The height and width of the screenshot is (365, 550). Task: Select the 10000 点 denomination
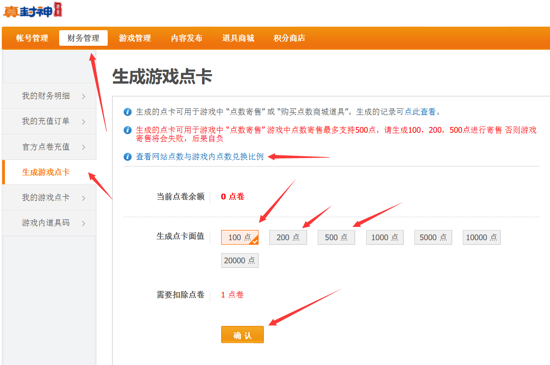click(x=481, y=238)
